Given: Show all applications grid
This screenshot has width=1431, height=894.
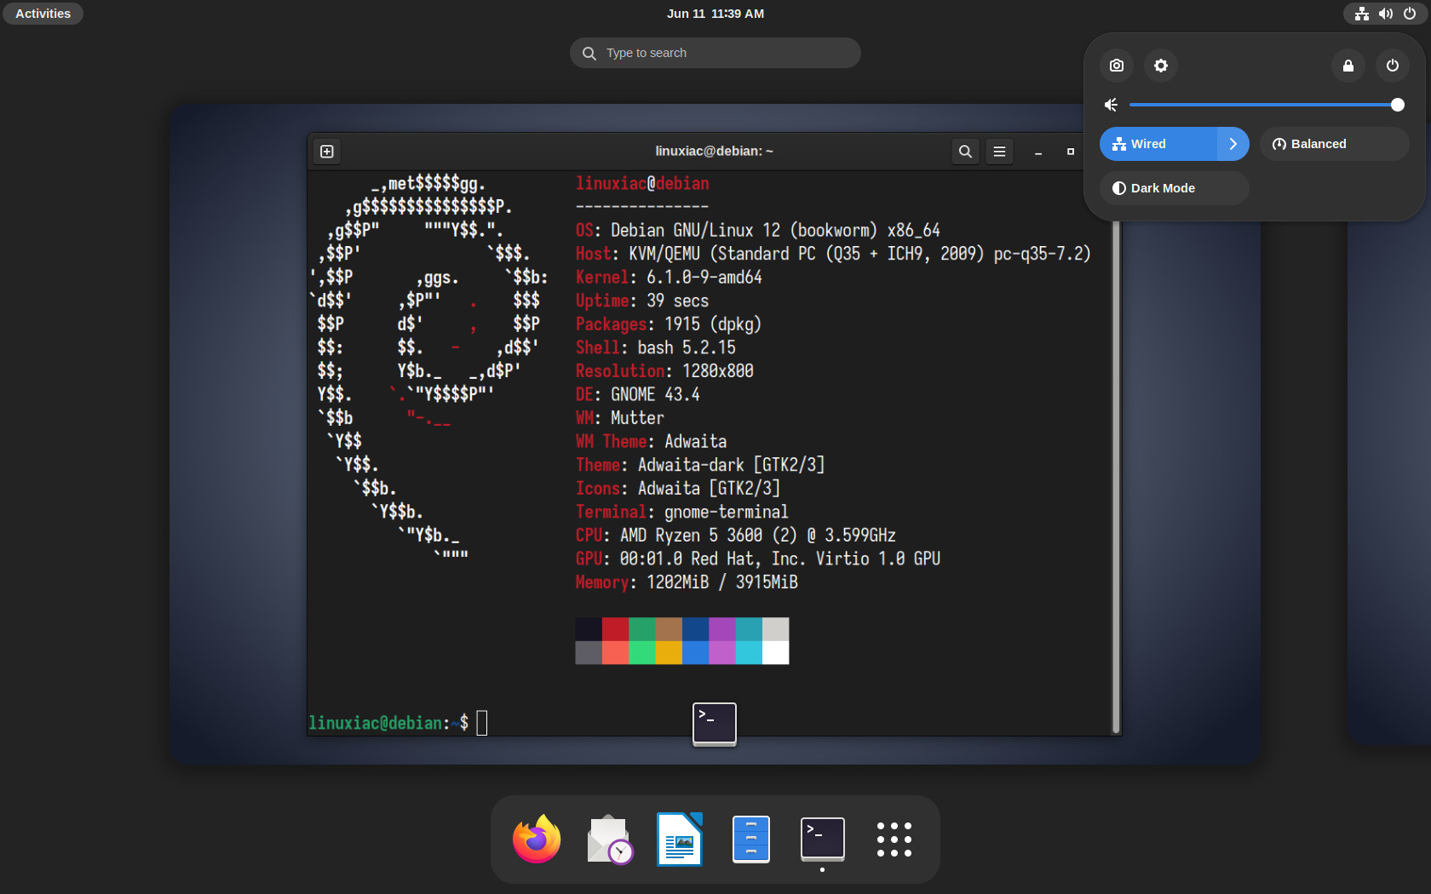Looking at the screenshot, I should click(x=894, y=840).
